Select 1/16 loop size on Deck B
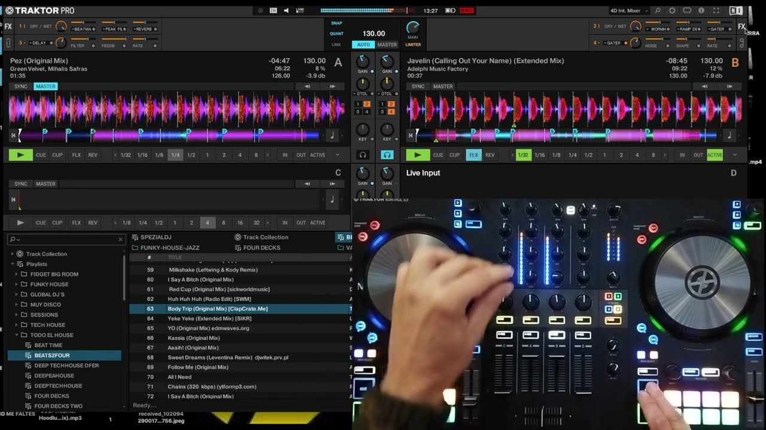The width and height of the screenshot is (766, 430). (x=540, y=155)
